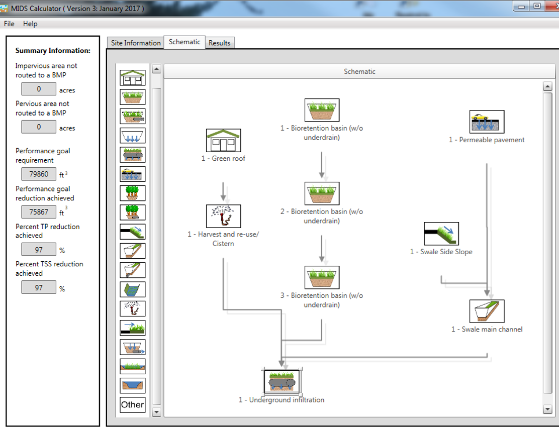Select the 1 - Underground infiltration schematic node
This screenshot has width=559, height=429.
282,382
